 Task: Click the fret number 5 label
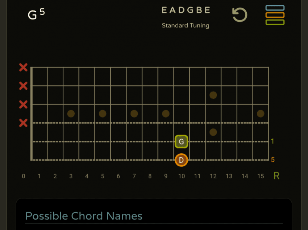(103, 176)
